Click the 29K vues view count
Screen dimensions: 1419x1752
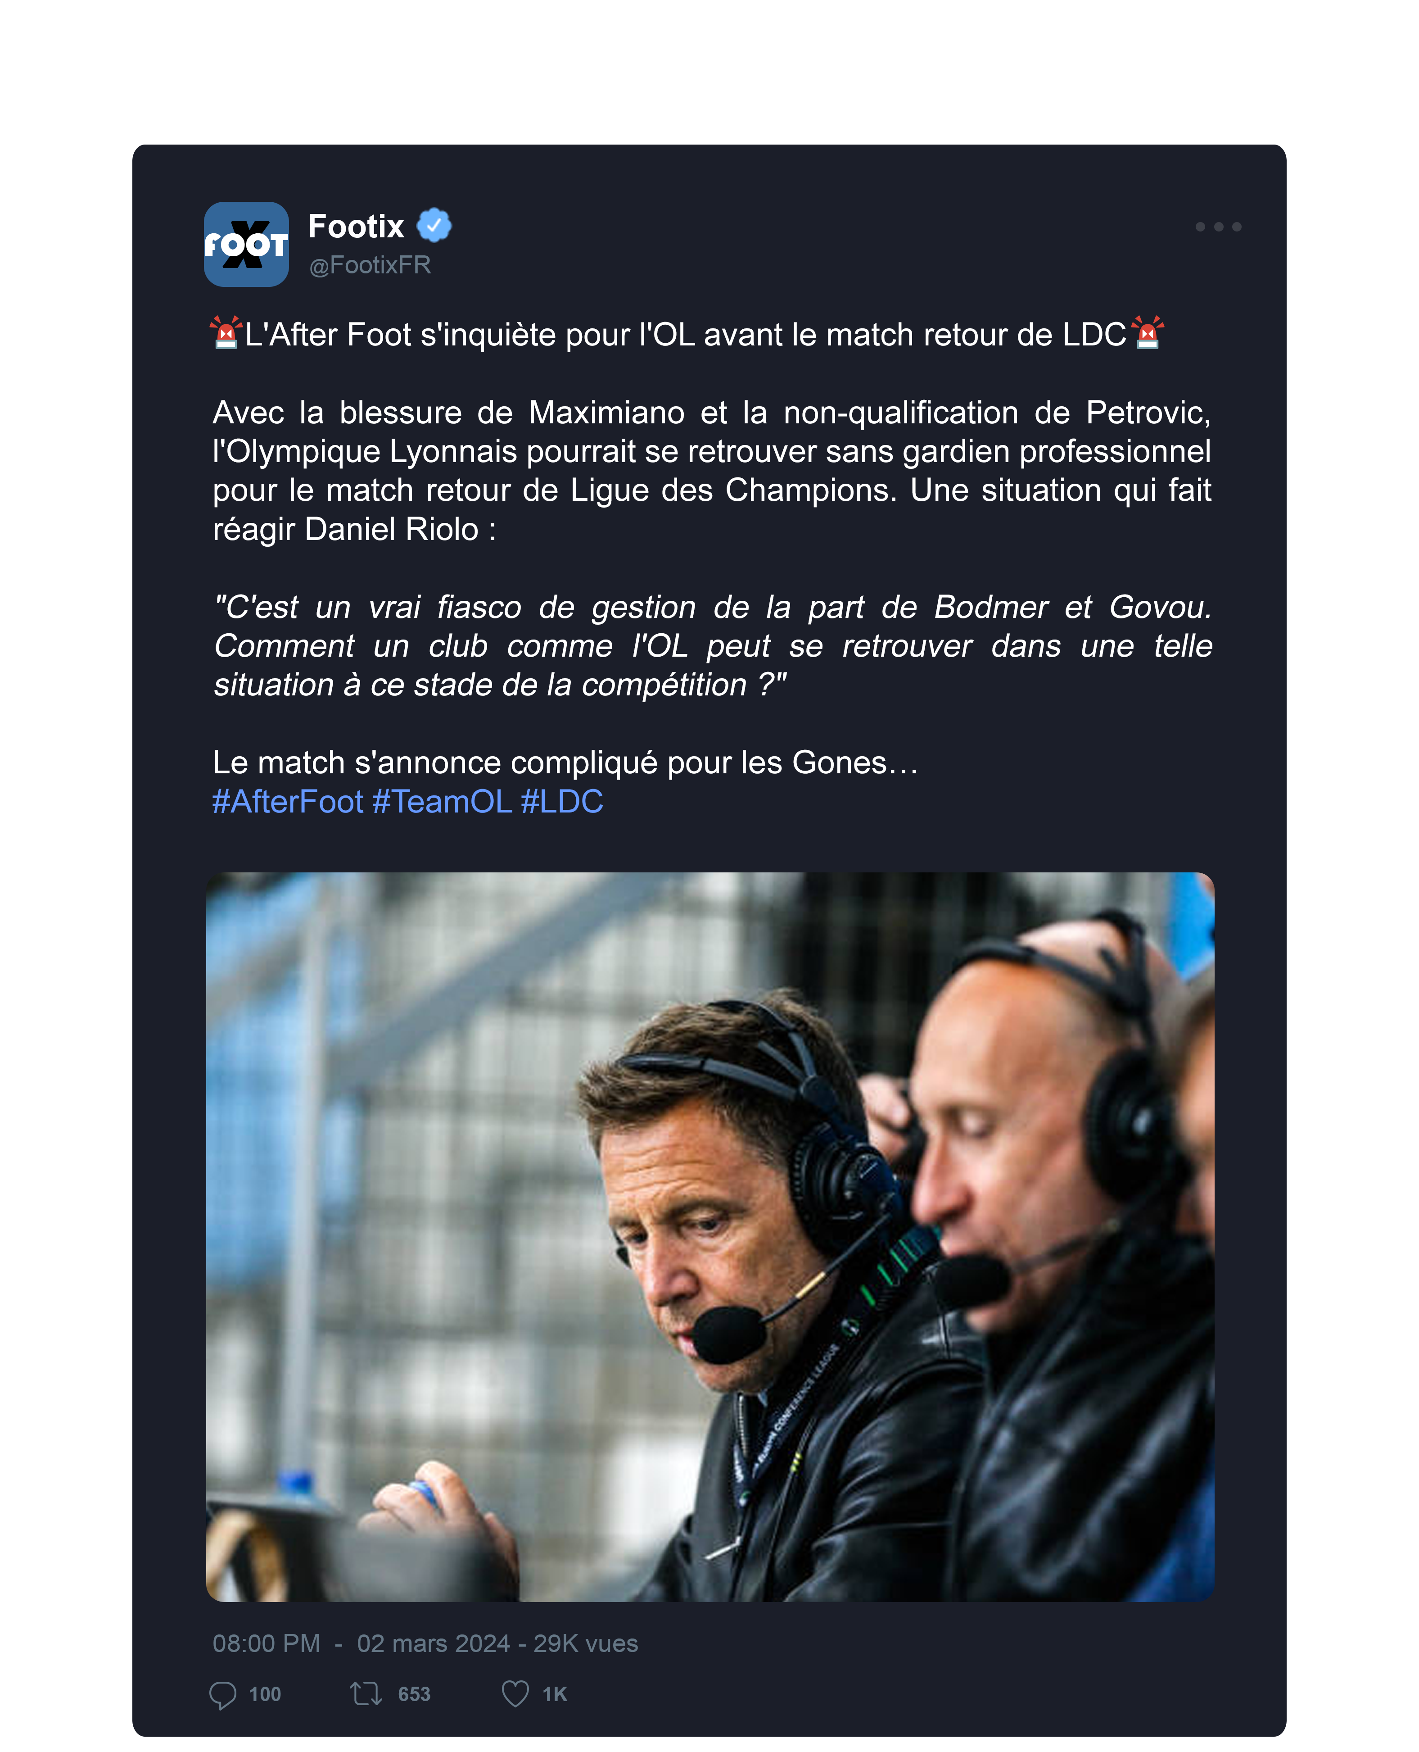point(586,1643)
